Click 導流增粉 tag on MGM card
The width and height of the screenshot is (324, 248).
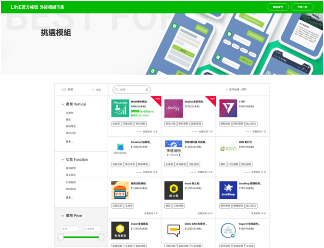140,124
